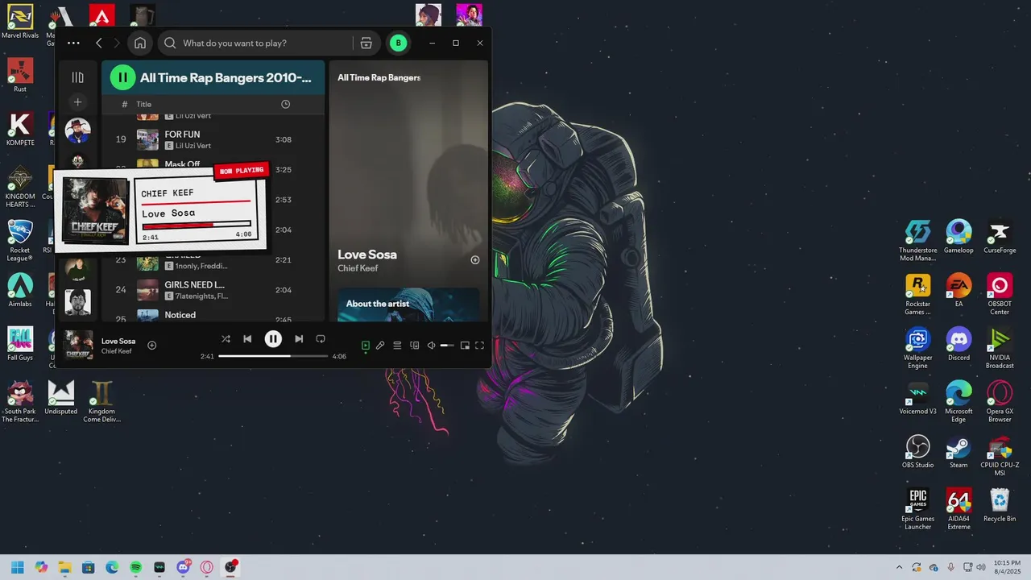Skip to previous track
The width and height of the screenshot is (1031, 580).
[247, 339]
